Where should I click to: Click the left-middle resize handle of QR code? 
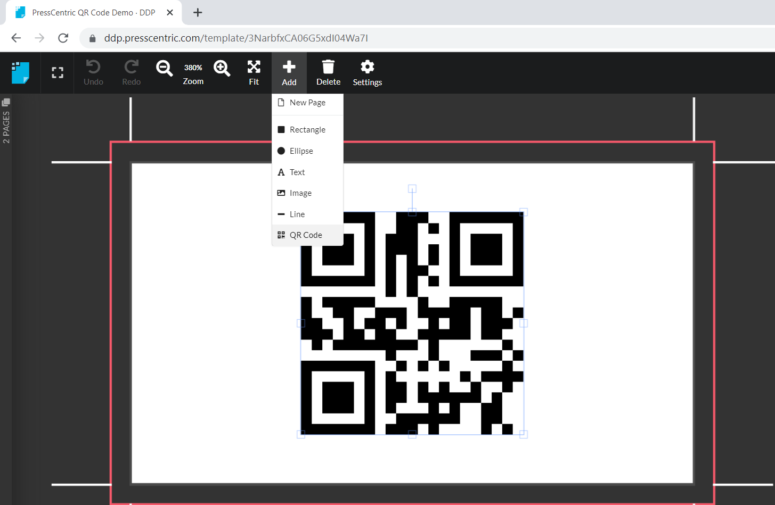(301, 323)
